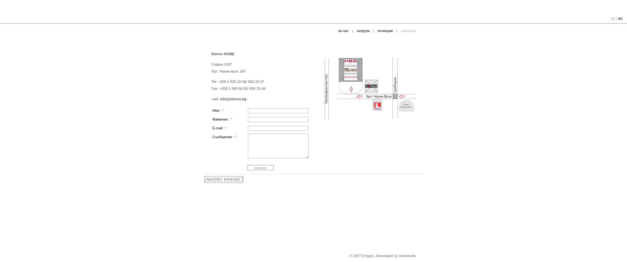Open the за нас menu item
This screenshot has width=627, height=262.
coord(343,31)
